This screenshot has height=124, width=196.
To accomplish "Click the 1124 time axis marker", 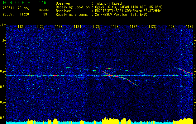I will point(78,27).
